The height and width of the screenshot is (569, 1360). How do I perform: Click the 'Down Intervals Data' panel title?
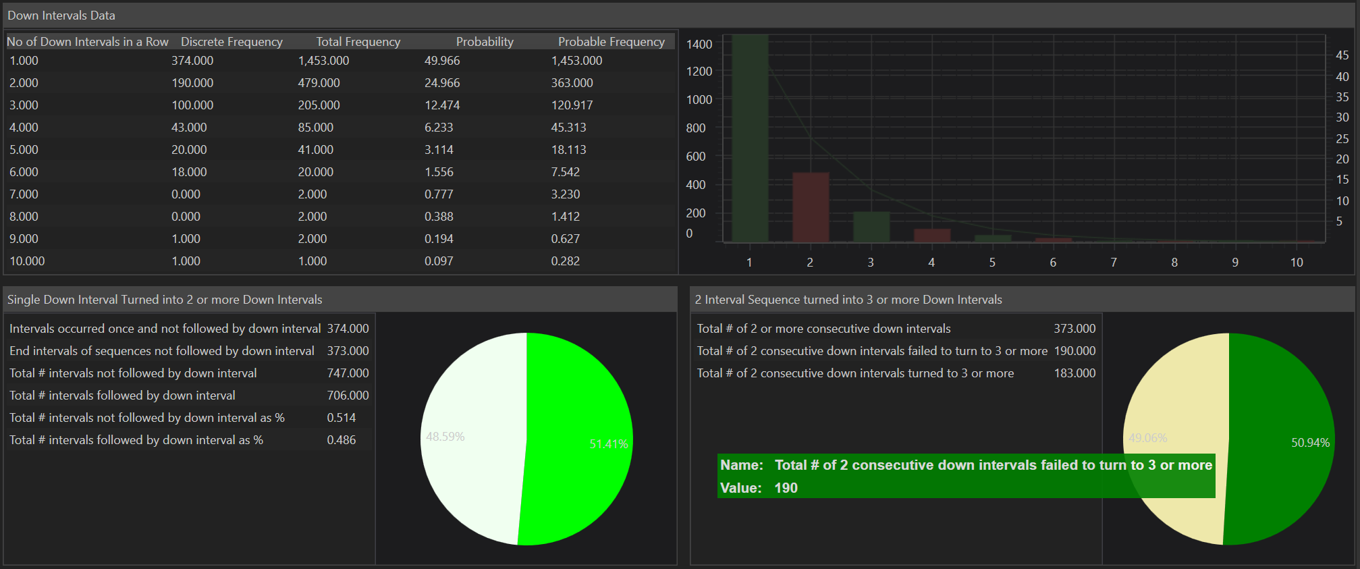61,16
